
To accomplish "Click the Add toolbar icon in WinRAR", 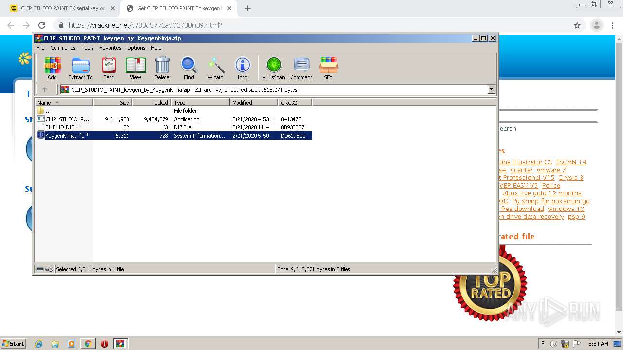I will coord(52,68).
